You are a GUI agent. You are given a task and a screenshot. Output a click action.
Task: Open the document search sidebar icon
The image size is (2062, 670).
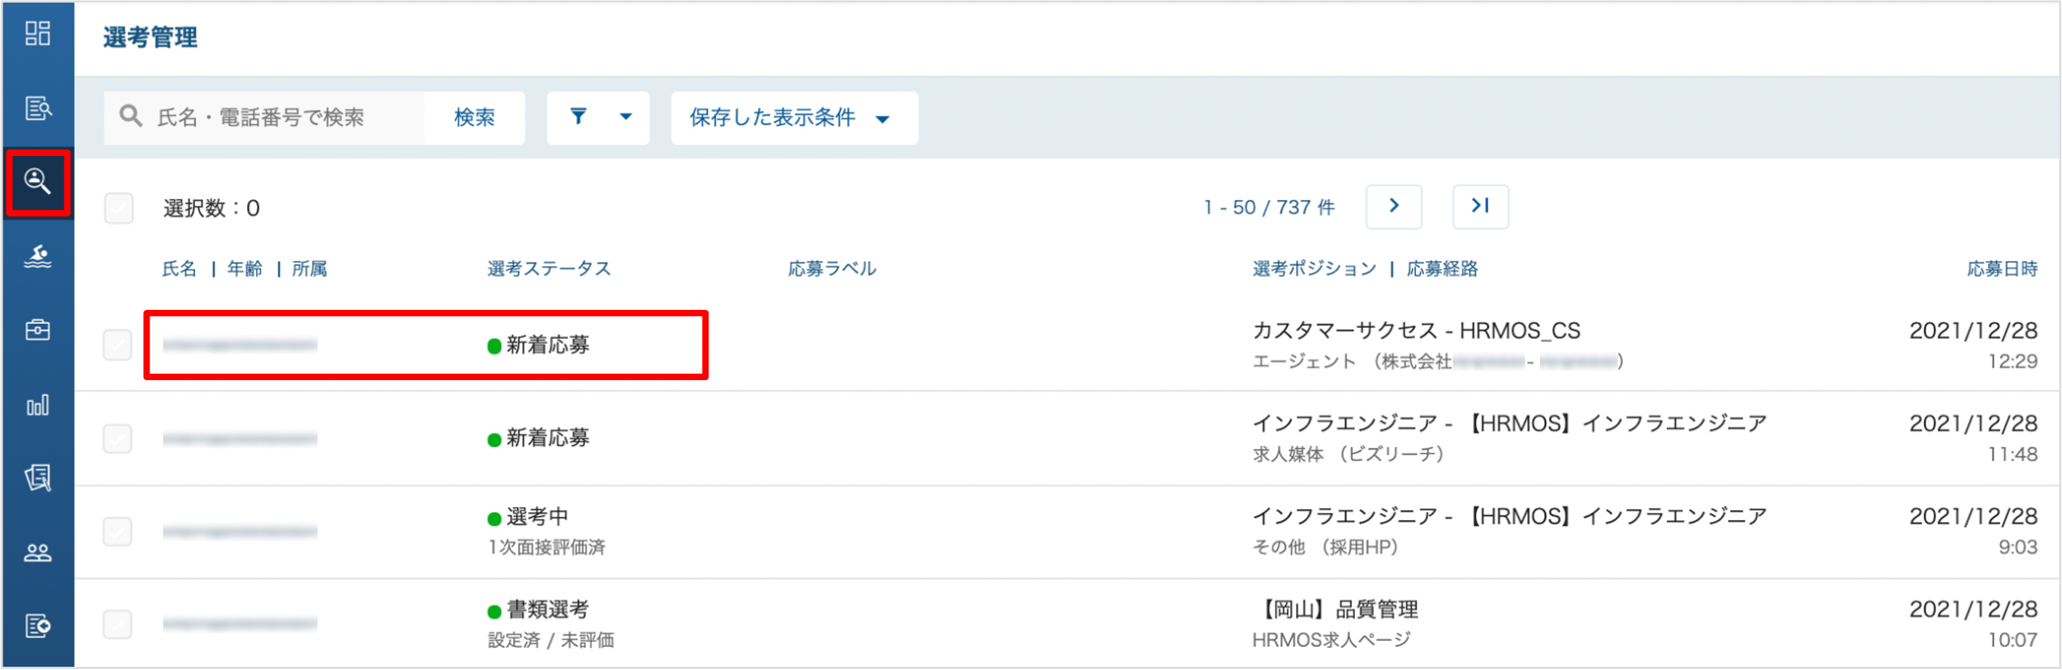(37, 107)
